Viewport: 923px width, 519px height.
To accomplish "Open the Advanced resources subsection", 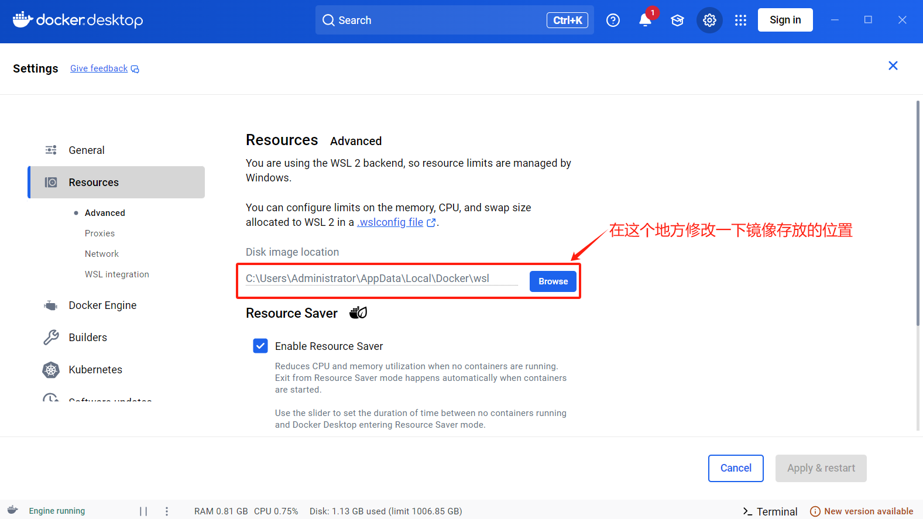I will pos(105,213).
